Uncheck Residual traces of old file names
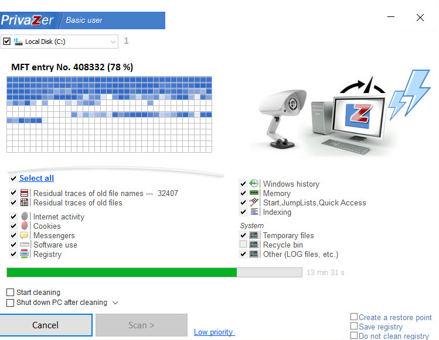Image resolution: width=439 pixels, height=340 pixels. (x=13, y=193)
